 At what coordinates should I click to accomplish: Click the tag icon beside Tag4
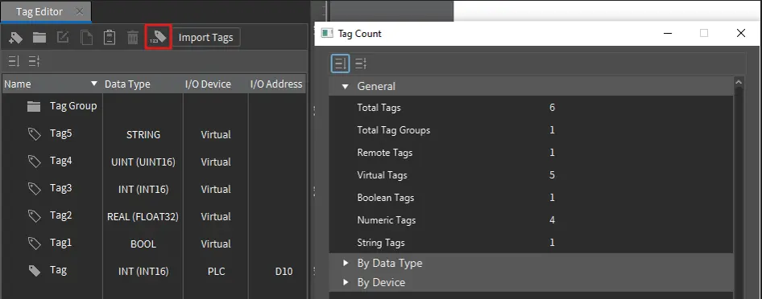(34, 162)
